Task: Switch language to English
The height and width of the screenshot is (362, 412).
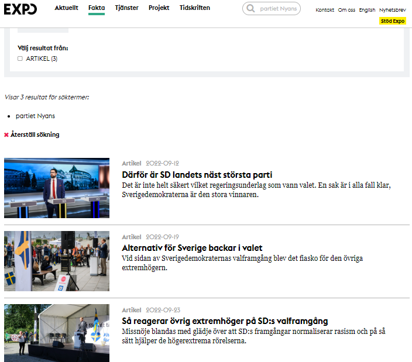Action: pos(367,10)
